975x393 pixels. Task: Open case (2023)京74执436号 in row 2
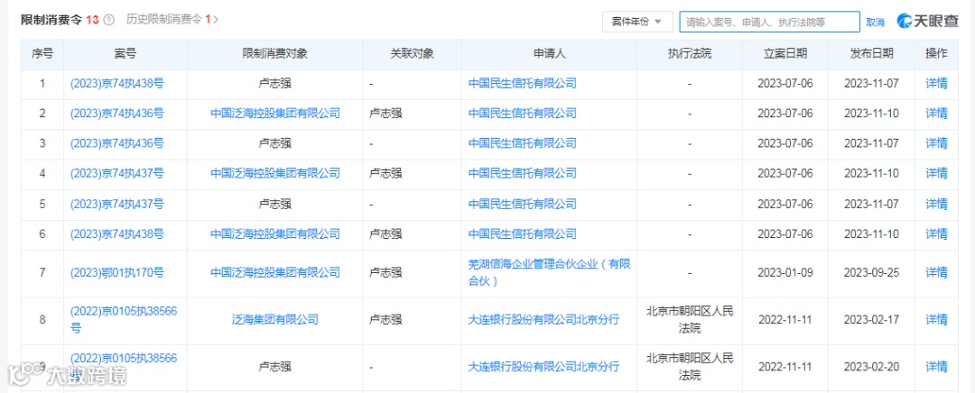pos(116,113)
